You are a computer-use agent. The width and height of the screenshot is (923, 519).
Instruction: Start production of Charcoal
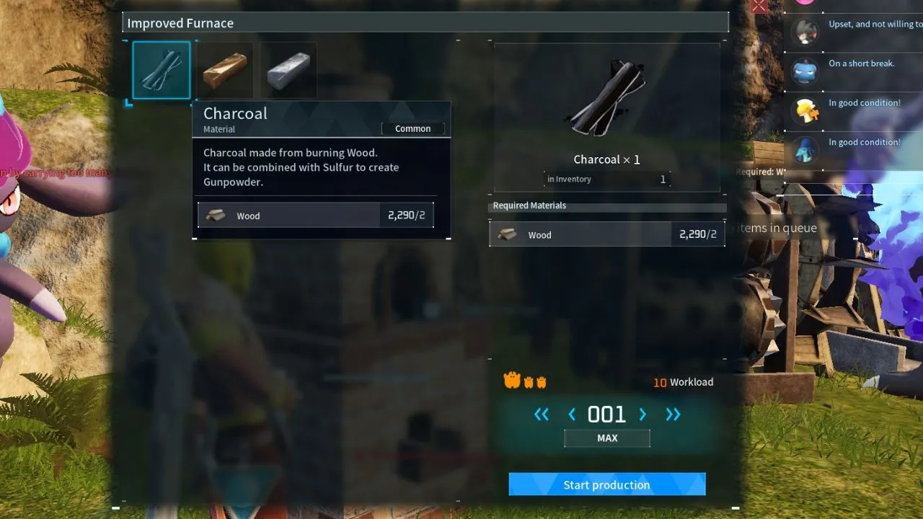(x=607, y=484)
